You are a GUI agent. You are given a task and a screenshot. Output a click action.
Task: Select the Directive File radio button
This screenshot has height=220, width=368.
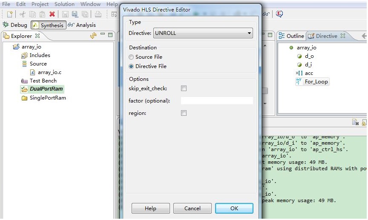[x=131, y=66]
